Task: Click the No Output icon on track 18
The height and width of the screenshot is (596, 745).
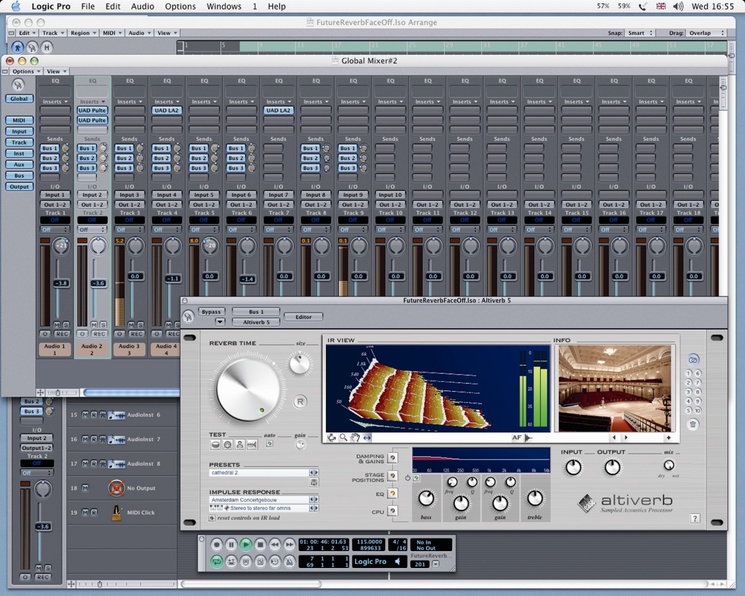Action: click(117, 488)
